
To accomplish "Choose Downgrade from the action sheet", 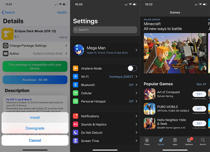I will pos(35,128).
